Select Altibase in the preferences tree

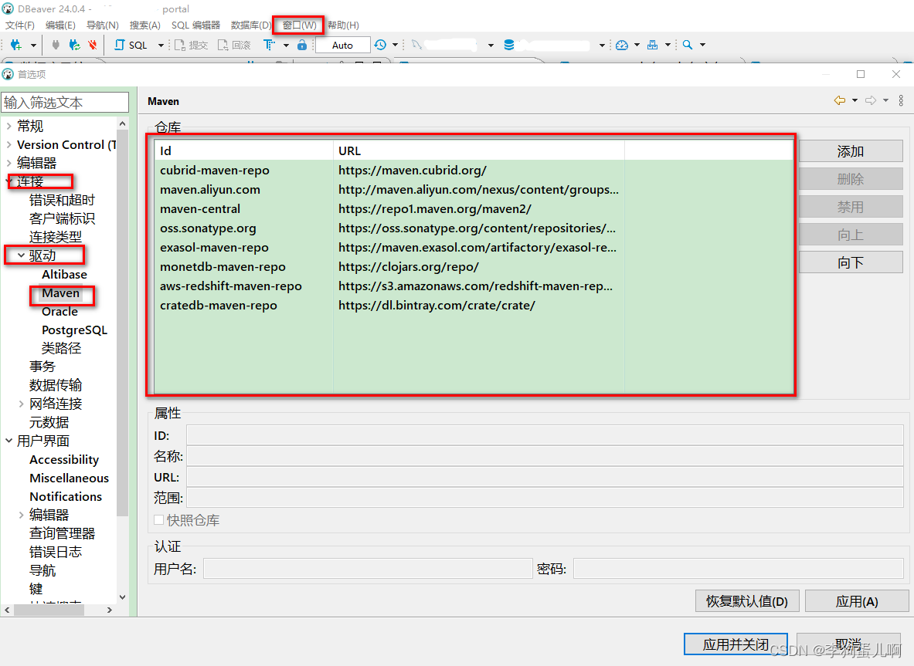coord(64,274)
